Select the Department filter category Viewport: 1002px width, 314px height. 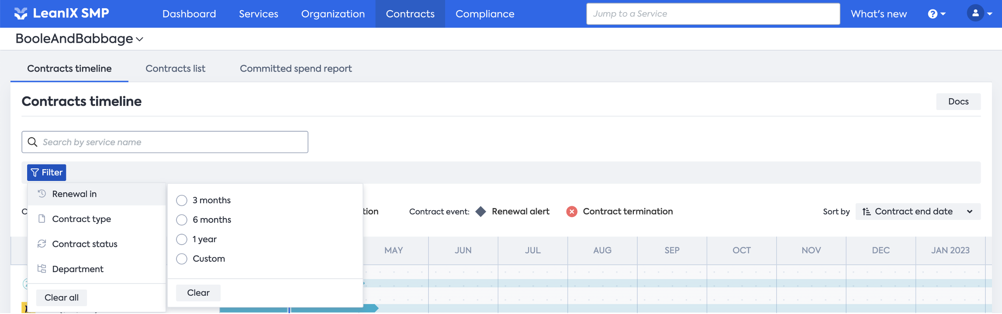[78, 269]
